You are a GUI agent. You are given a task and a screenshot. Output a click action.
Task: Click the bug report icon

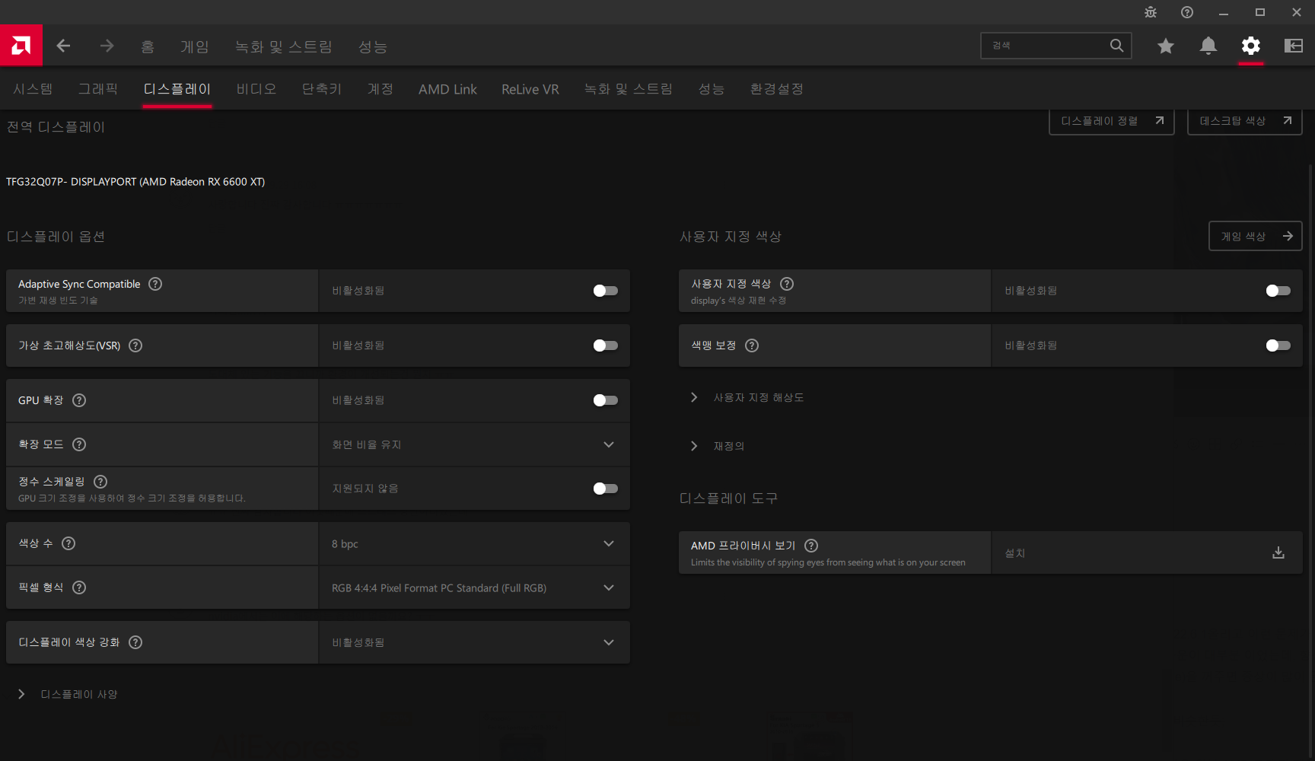coord(1150,12)
